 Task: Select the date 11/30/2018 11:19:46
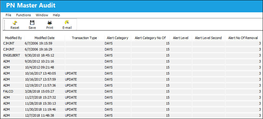click(40, 110)
